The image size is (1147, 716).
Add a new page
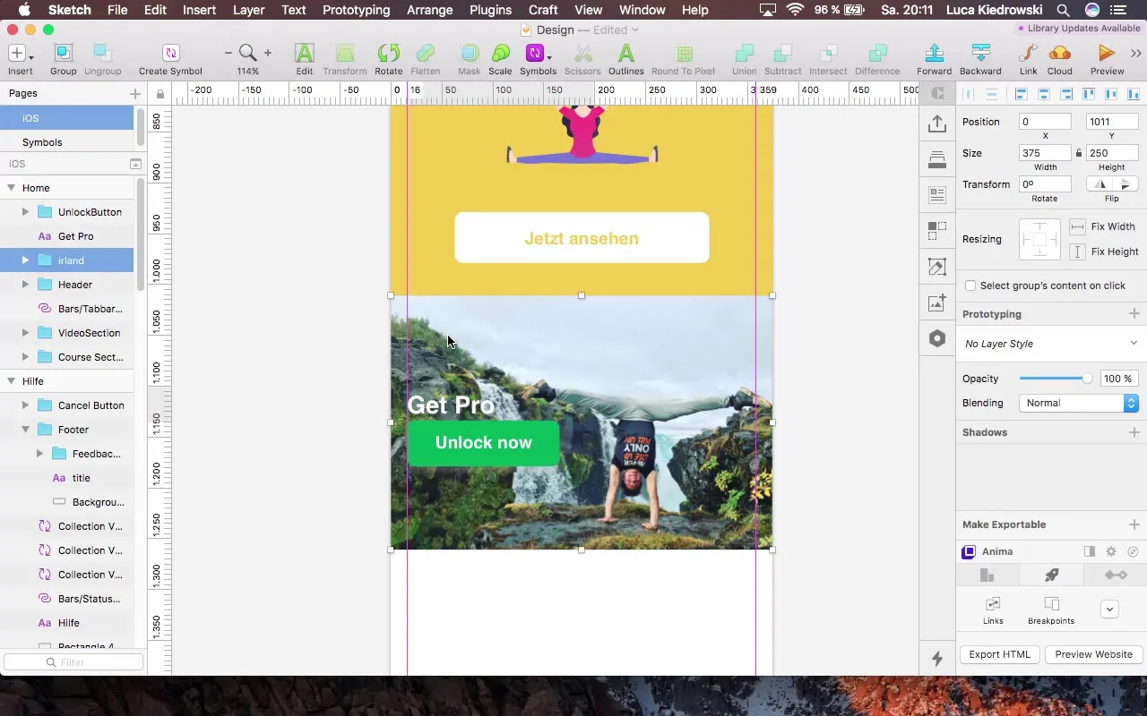point(134,93)
